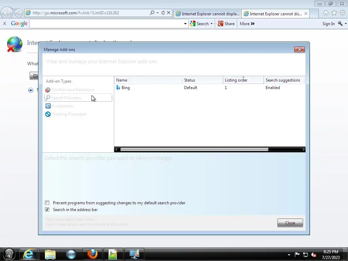Select the Bing Default status cell
This screenshot has height=261, width=348.
point(190,87)
